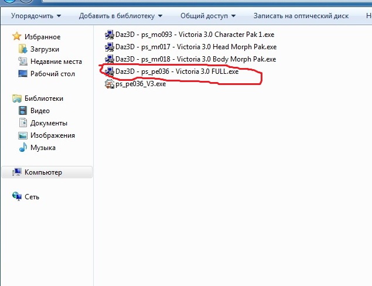Select file name Victoria 3.0 Head Morph Pak.exe
372x286 pixels.
196,47
